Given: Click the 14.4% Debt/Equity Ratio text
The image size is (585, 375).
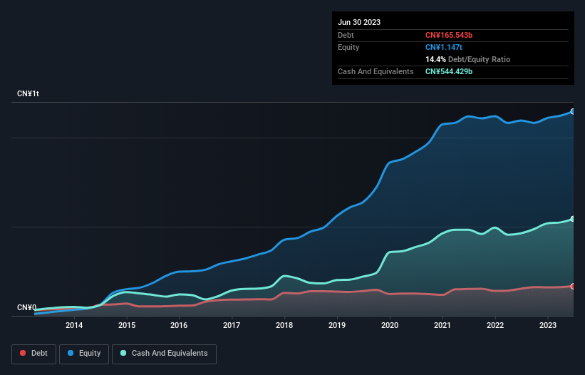Looking at the screenshot, I should tap(468, 59).
